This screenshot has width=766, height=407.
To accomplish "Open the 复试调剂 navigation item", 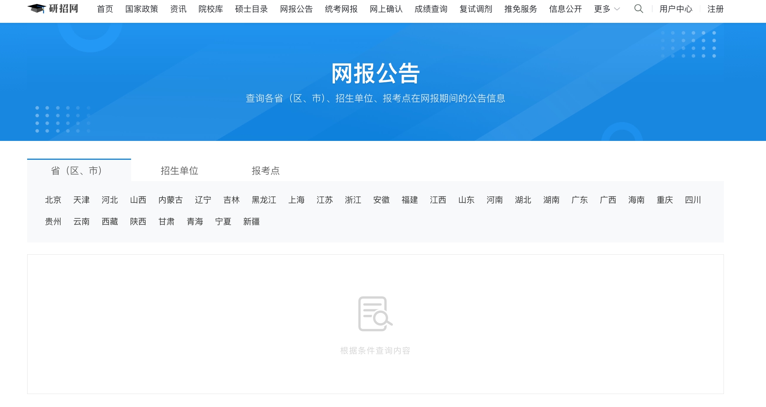I will coord(476,9).
